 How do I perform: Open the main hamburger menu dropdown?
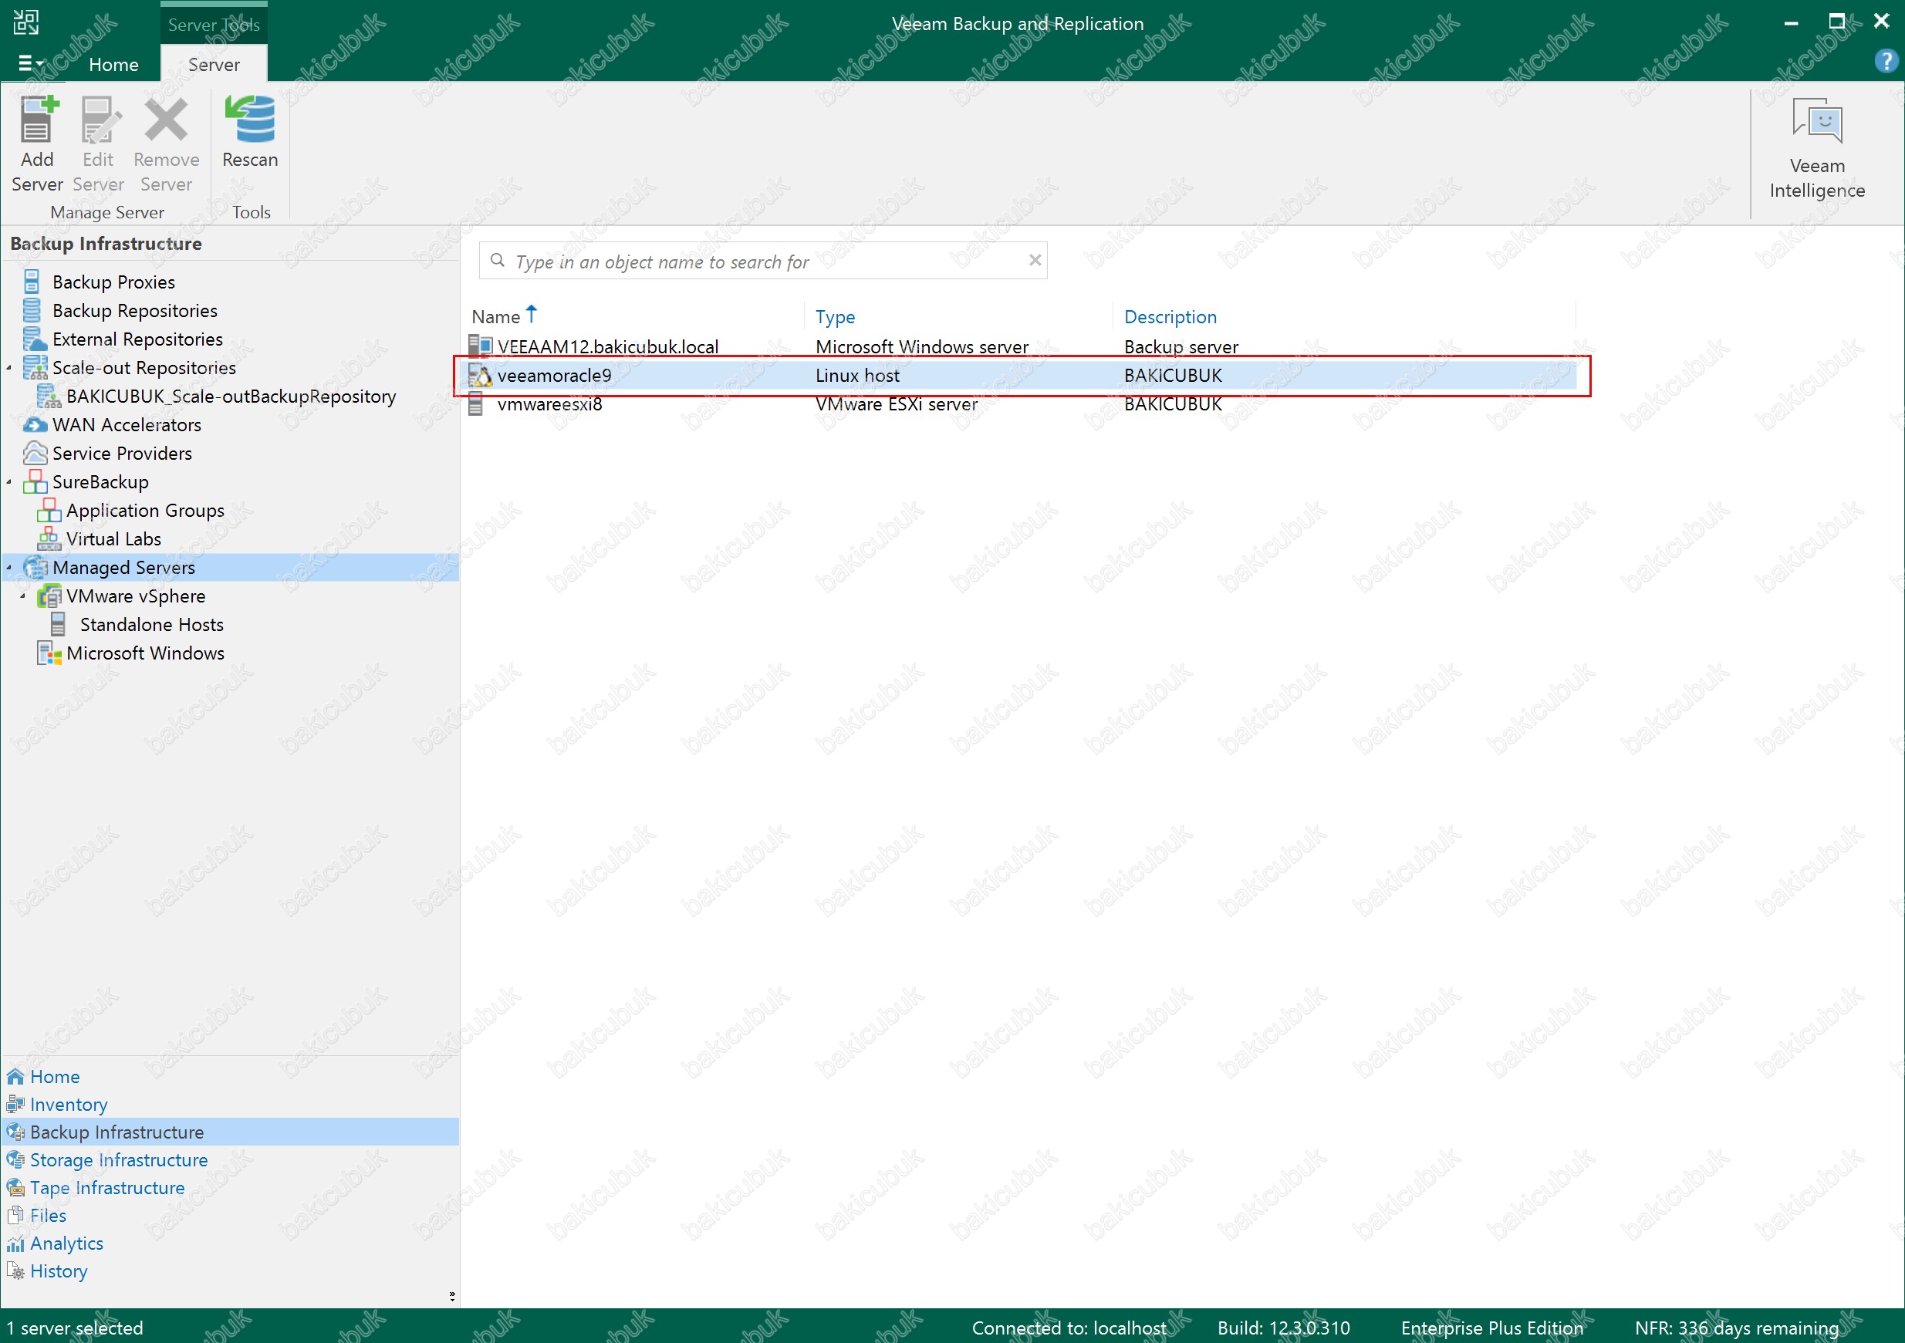click(x=31, y=64)
